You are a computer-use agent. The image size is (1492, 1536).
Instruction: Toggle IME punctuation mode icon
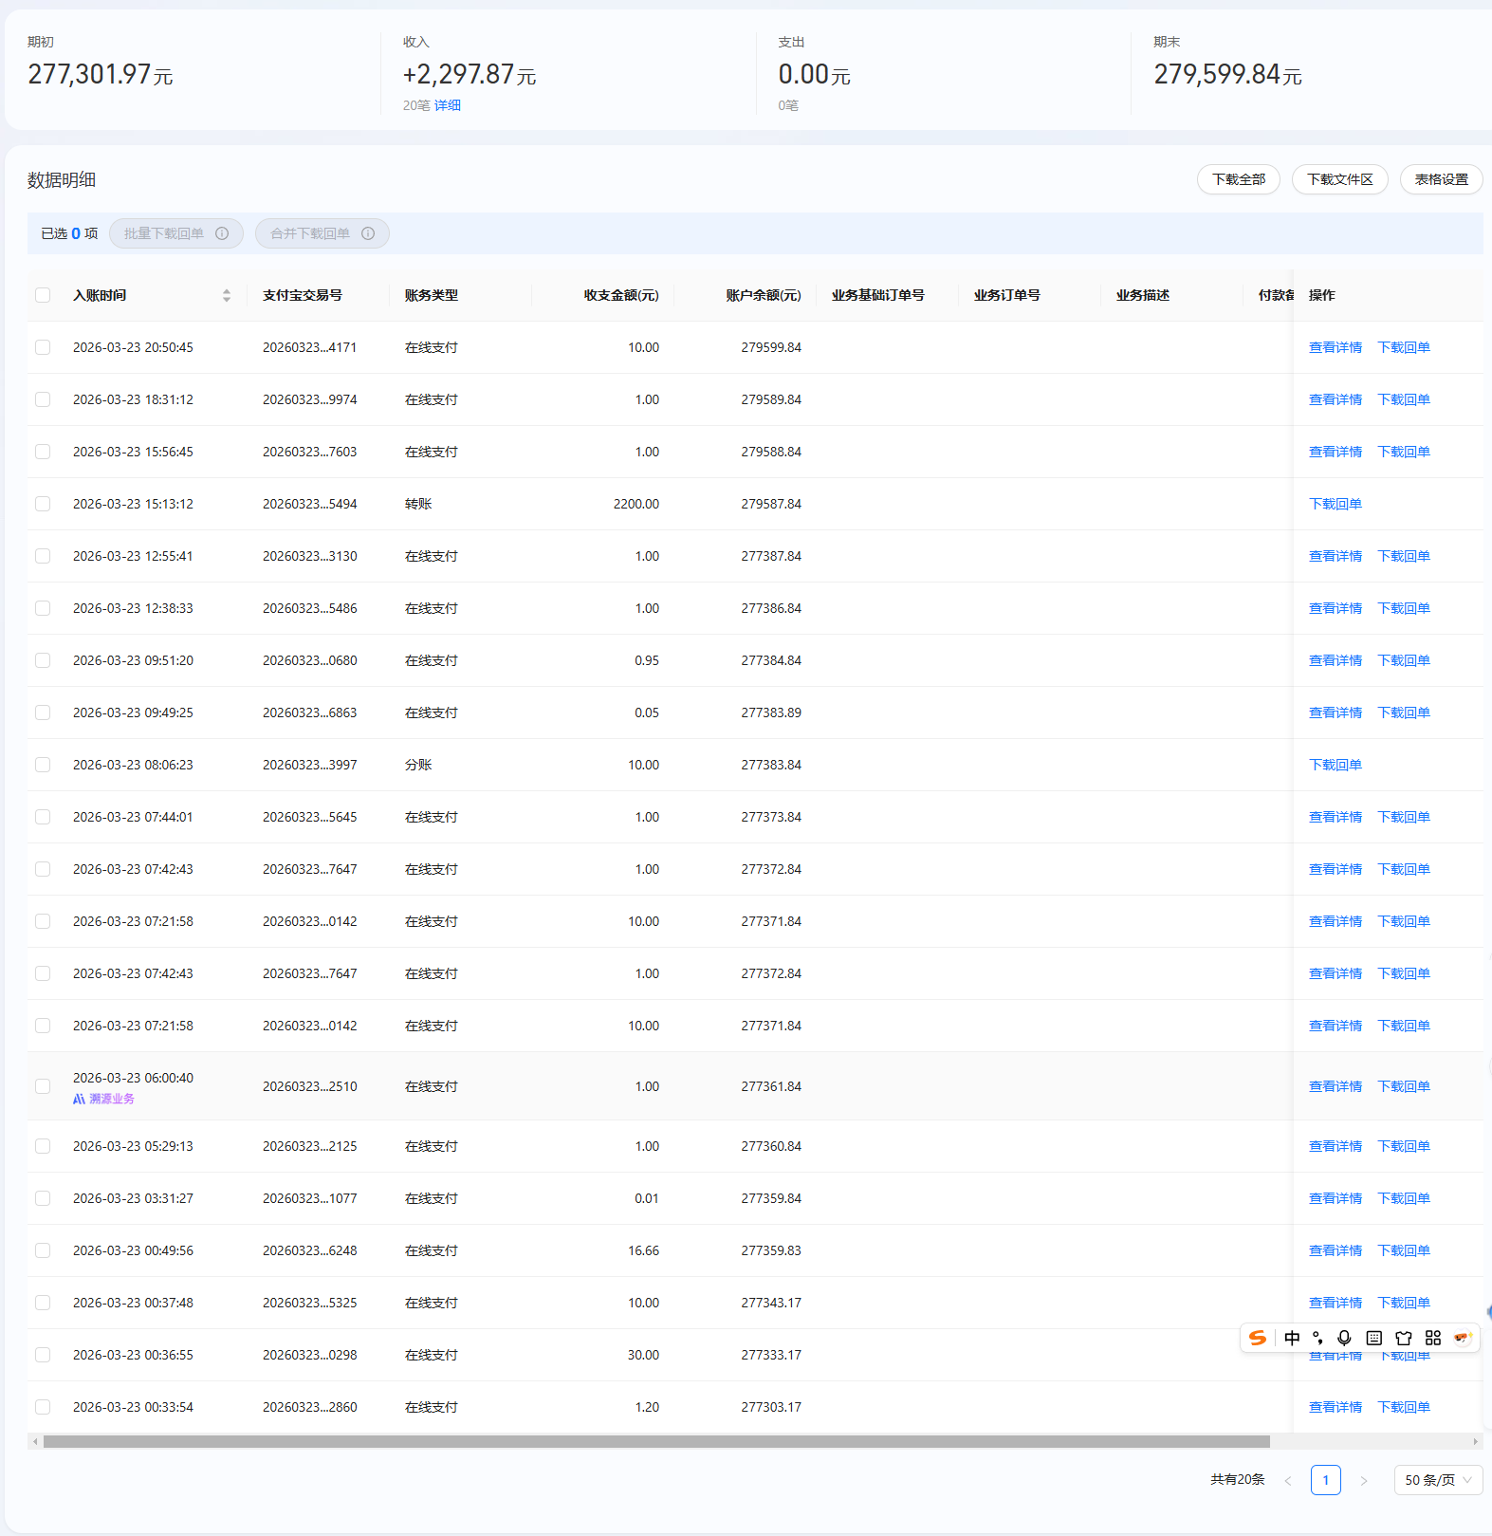tap(1317, 1338)
